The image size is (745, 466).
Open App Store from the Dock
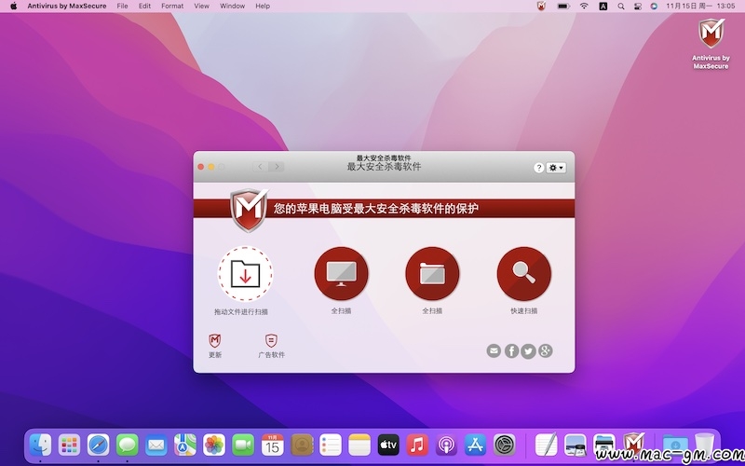(x=475, y=445)
